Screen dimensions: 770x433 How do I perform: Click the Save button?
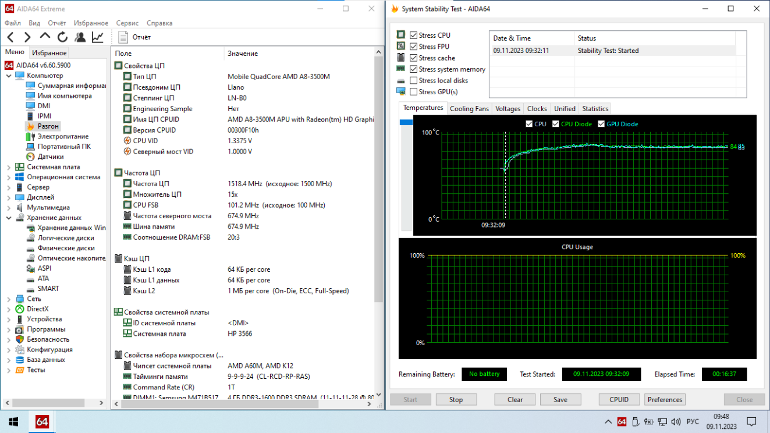[560, 400]
